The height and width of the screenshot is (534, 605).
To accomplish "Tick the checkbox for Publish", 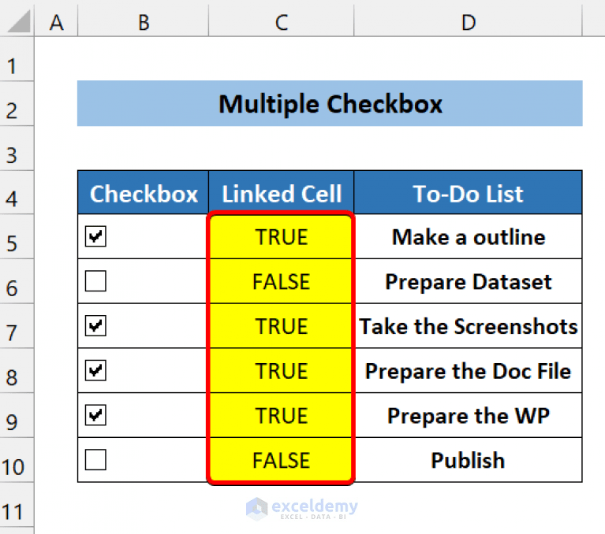I will click(95, 460).
